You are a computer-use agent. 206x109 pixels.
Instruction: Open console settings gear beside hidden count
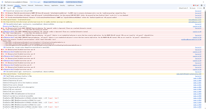204,8
